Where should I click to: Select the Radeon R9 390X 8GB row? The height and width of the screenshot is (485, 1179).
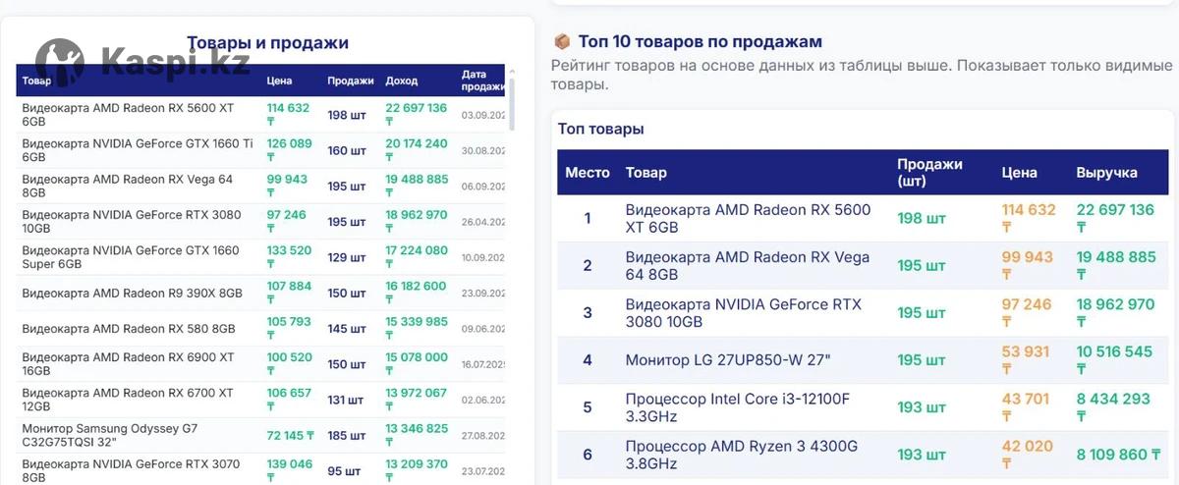point(132,294)
